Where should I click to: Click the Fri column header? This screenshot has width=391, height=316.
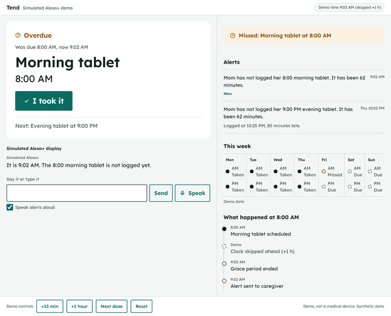click(324, 159)
